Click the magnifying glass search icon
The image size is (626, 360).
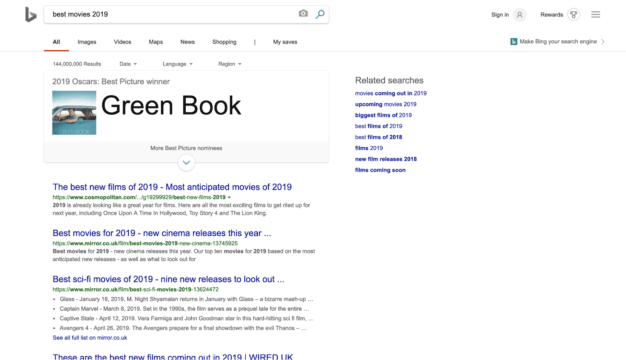pos(320,14)
